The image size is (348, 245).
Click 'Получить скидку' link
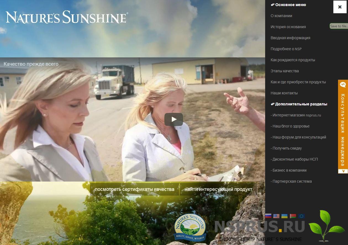coord(286,148)
